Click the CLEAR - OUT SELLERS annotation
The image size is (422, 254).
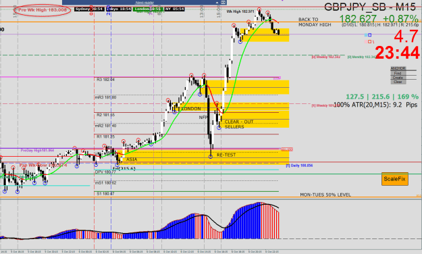tap(239, 124)
